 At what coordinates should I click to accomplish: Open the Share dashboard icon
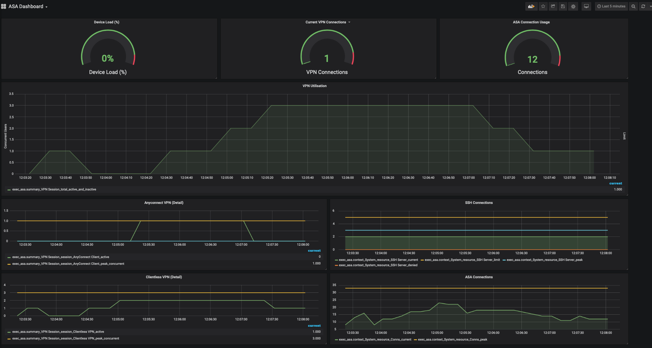point(553,6)
